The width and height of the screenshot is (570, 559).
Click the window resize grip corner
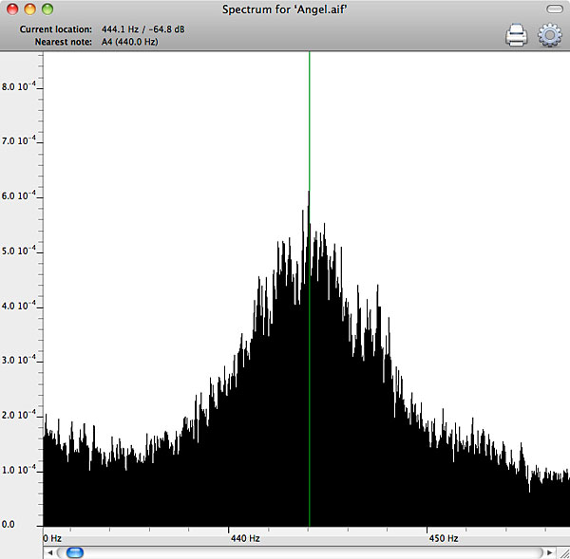pyautogui.click(x=563, y=551)
